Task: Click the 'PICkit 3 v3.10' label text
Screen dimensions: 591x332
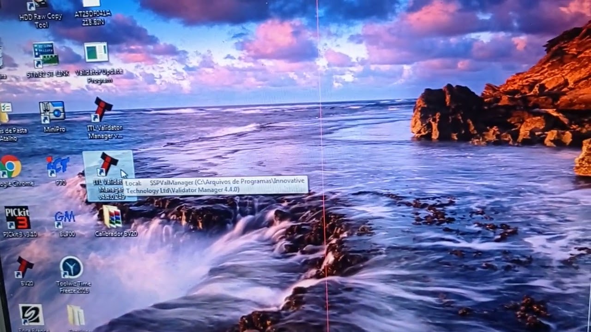Action: click(20, 234)
